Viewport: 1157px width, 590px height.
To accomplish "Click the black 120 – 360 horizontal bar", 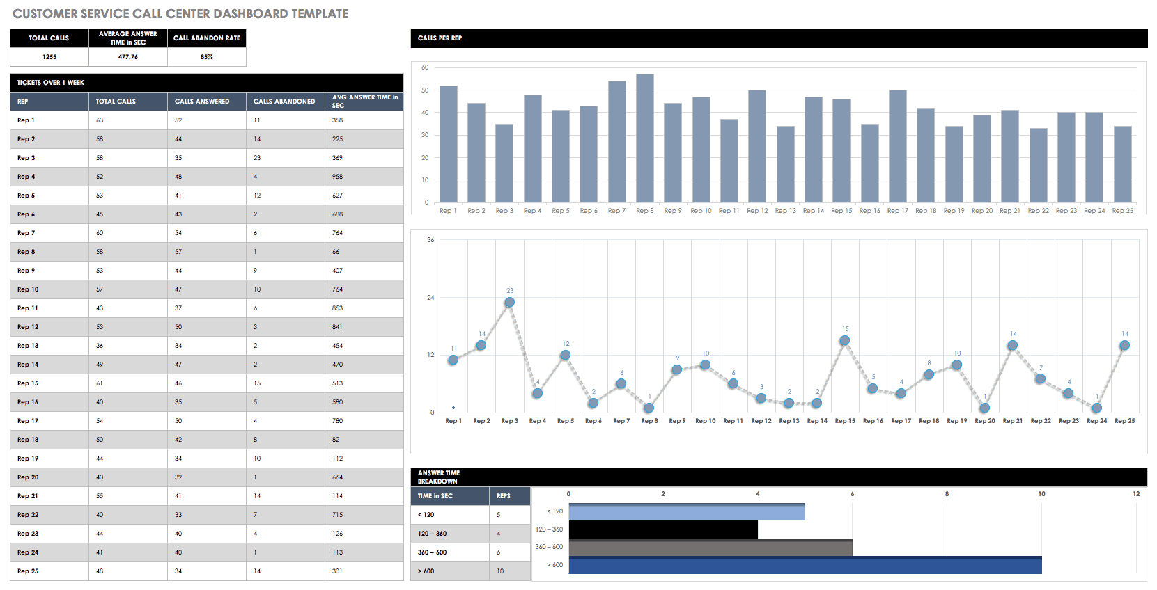I will coord(662,530).
